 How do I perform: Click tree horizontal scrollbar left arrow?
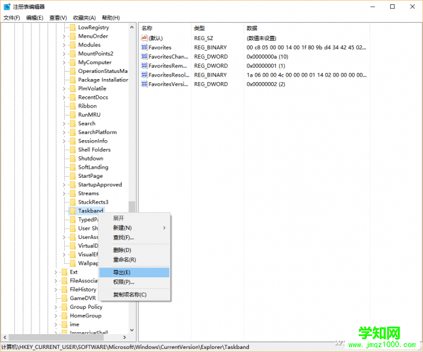tap(5, 337)
